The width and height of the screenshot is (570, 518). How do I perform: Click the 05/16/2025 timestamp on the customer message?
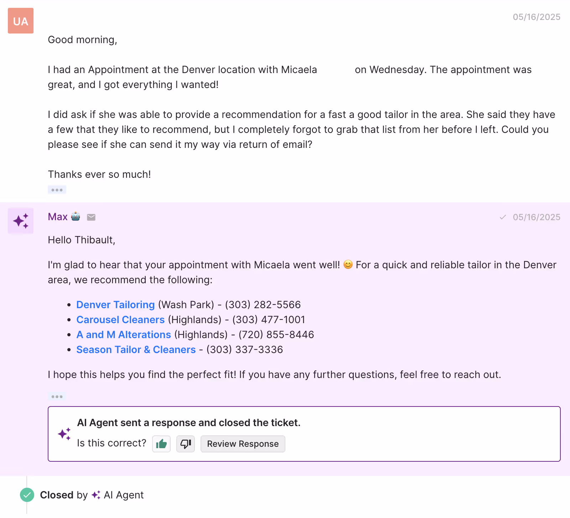536,16
